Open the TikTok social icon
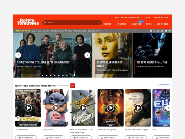 pyautogui.click(x=162, y=31)
